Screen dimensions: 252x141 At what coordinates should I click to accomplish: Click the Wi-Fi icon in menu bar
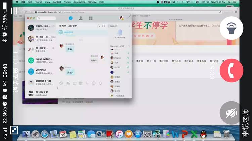point(187,2)
